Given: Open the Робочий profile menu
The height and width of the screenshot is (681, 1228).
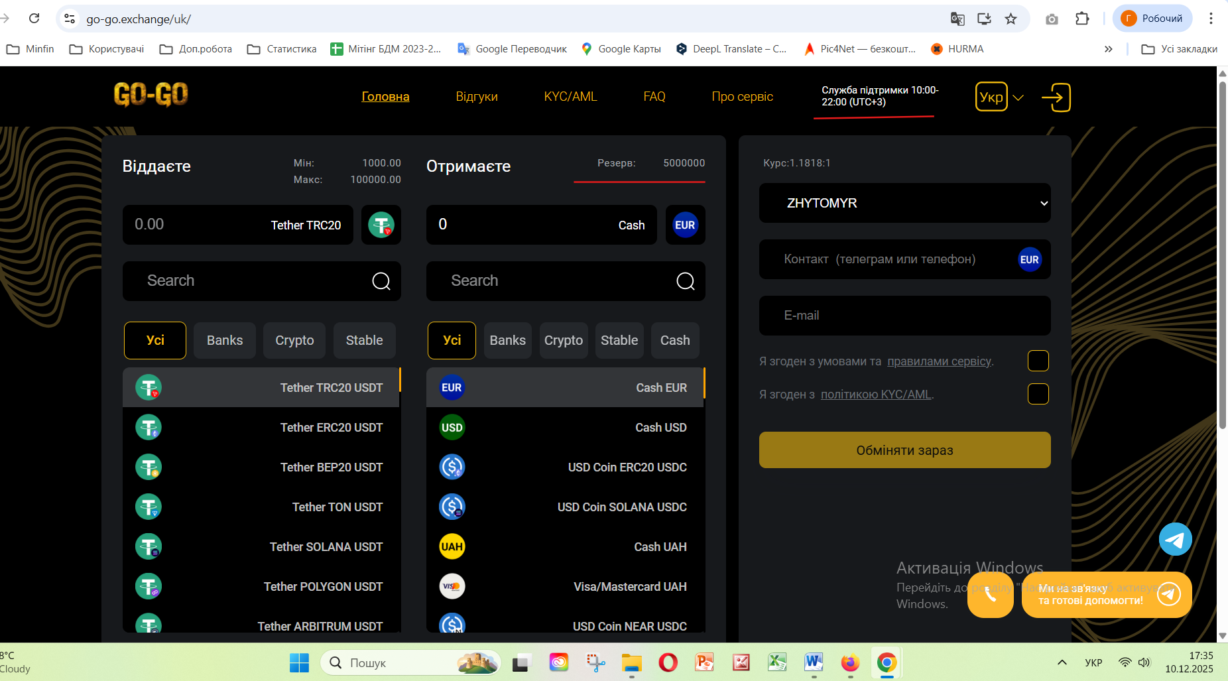Looking at the screenshot, I should (1152, 19).
